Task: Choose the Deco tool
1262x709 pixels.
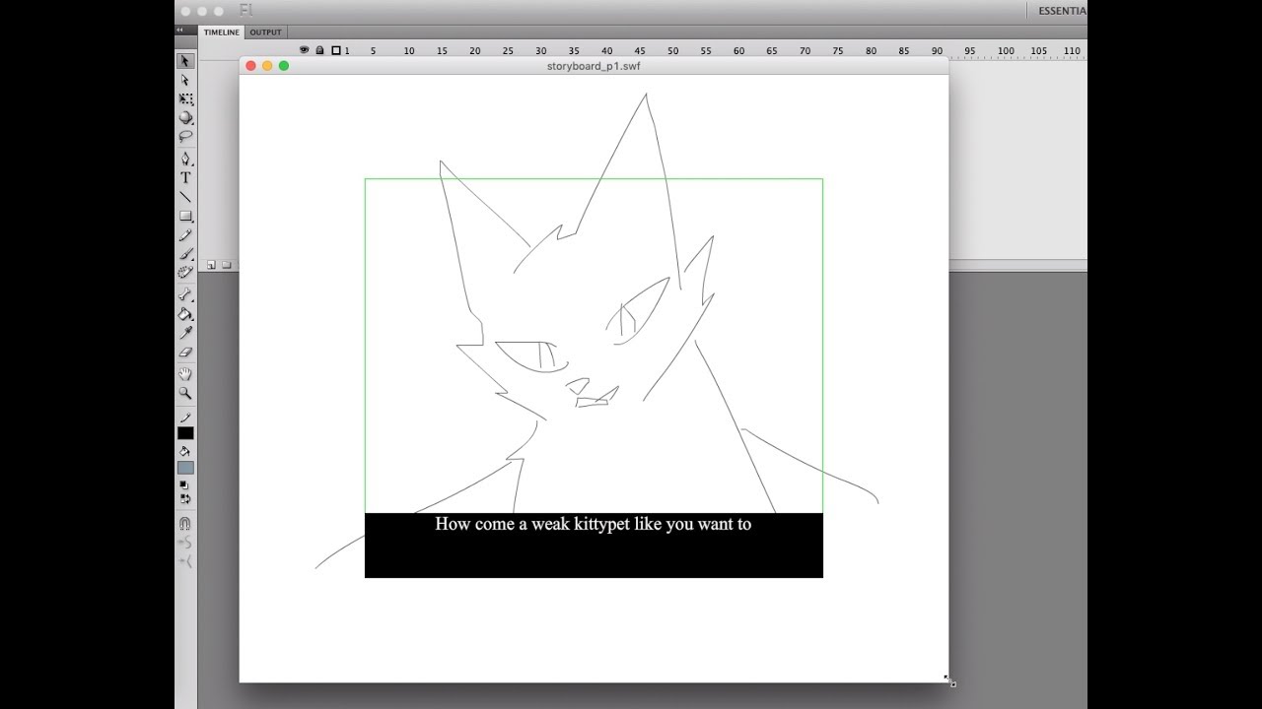Action: coord(185,273)
